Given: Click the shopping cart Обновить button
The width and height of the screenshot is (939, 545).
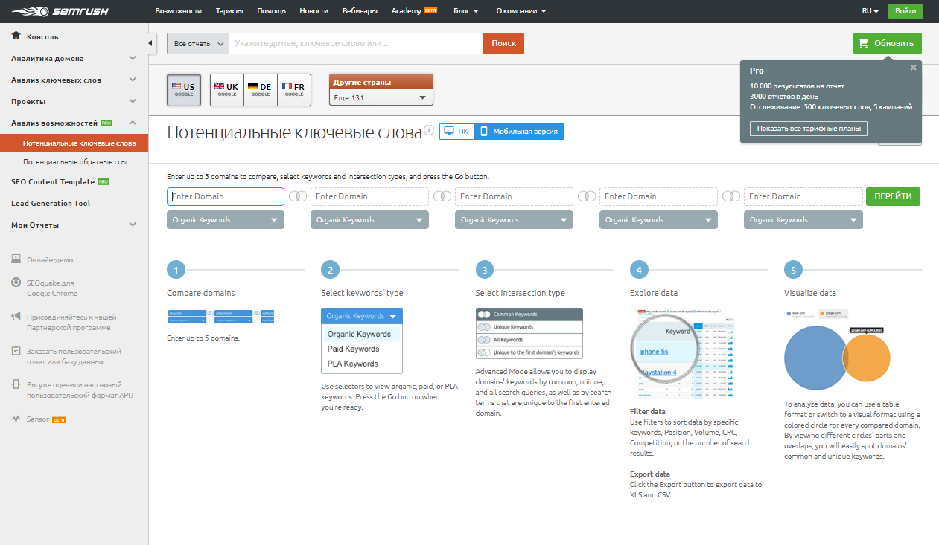Looking at the screenshot, I should [x=887, y=43].
